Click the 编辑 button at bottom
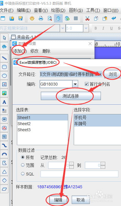121x206 pixels. 58,200
